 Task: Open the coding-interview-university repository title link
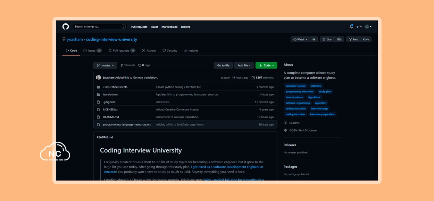pos(111,40)
